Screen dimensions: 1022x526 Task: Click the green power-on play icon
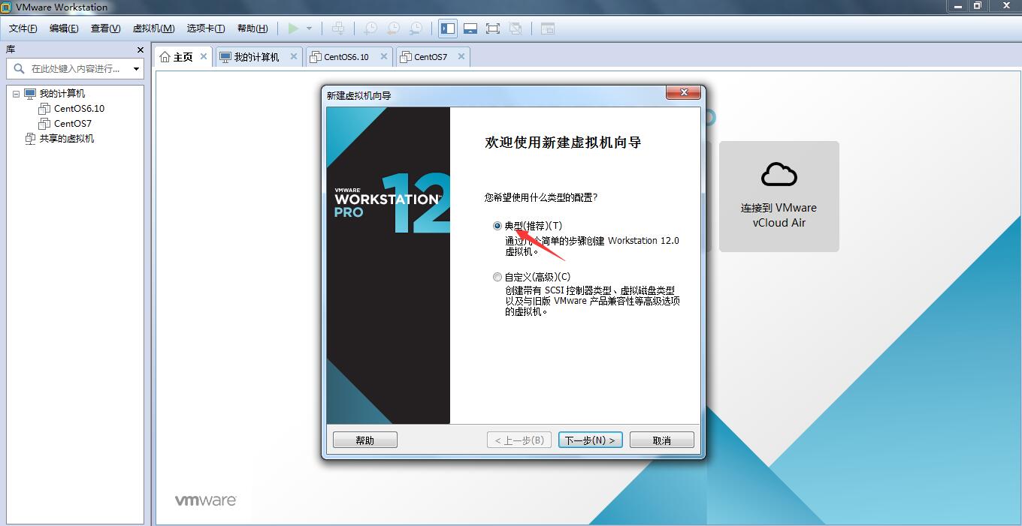tap(293, 29)
